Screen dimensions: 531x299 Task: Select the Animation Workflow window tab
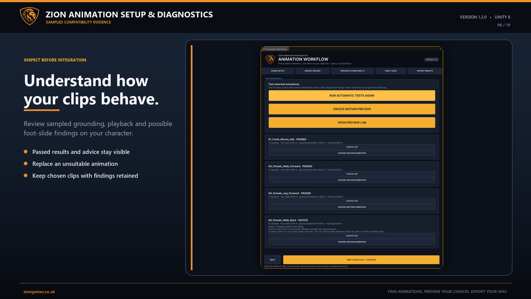coord(275,49)
